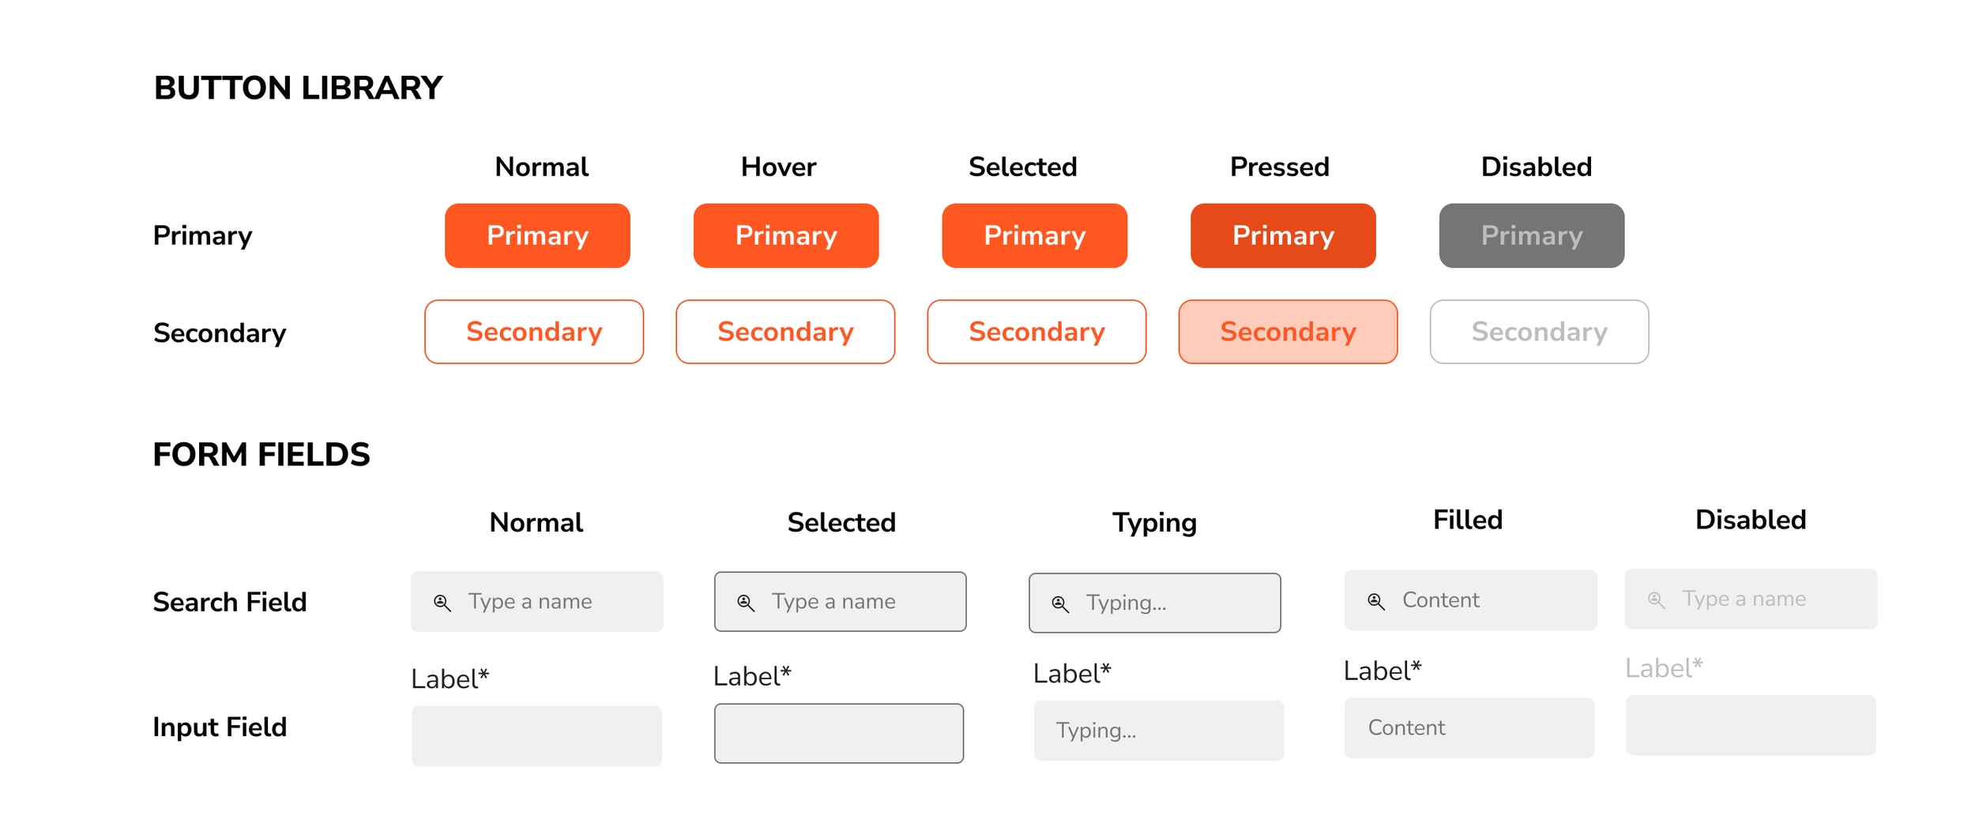
Task: Click the Normal state Primary button
Action: [x=537, y=235]
